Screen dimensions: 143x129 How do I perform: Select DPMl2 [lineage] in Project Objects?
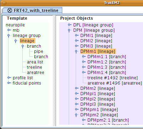click(96, 41)
